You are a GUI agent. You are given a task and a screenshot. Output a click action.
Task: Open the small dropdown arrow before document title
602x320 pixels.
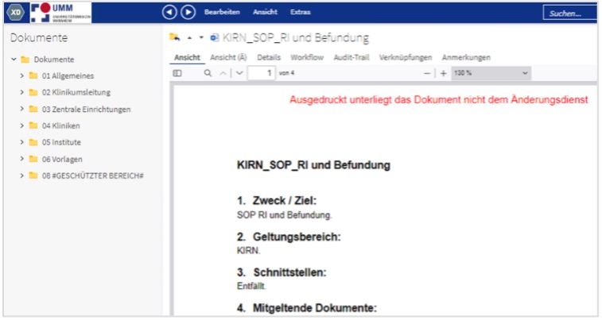[201, 37]
